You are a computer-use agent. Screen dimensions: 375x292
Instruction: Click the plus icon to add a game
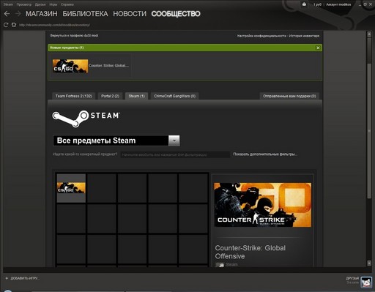click(x=7, y=278)
